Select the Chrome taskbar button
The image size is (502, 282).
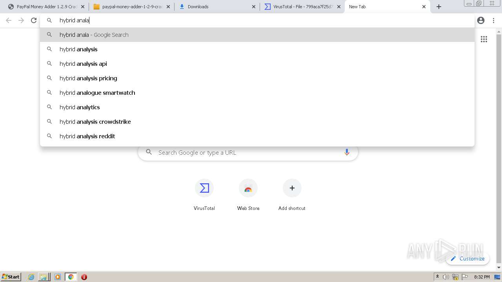pyautogui.click(x=71, y=277)
